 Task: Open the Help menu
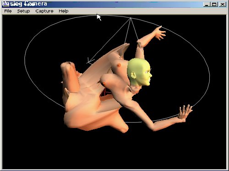click(x=64, y=11)
